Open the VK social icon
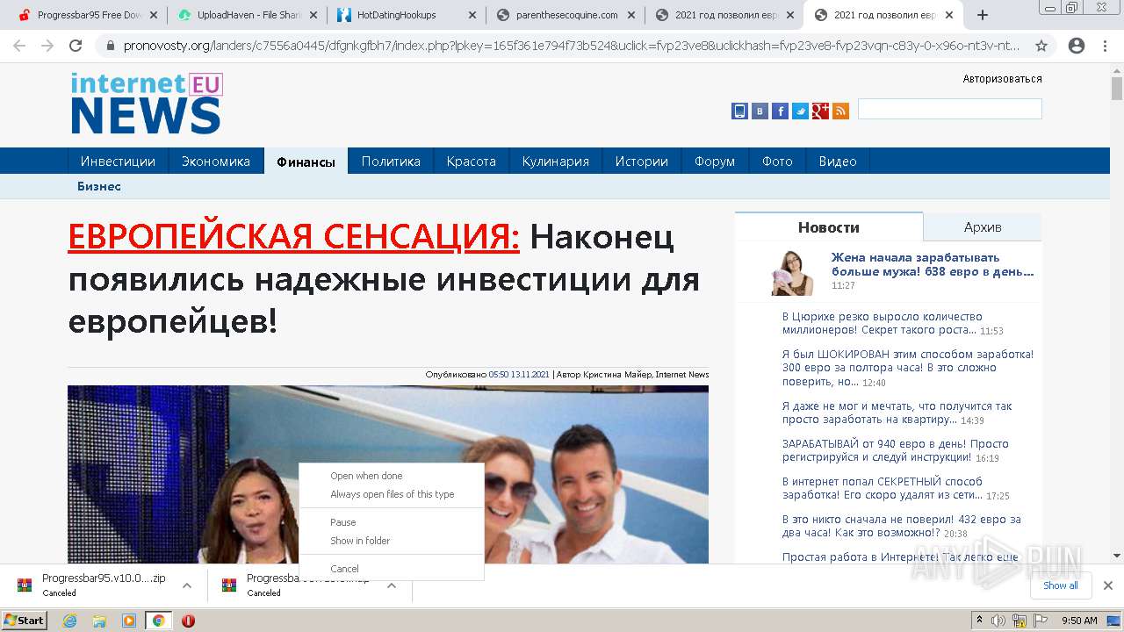The image size is (1124, 632). tap(760, 111)
